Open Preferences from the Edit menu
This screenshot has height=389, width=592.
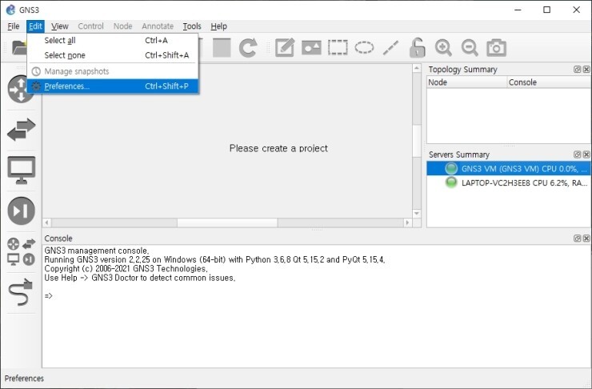click(x=113, y=86)
